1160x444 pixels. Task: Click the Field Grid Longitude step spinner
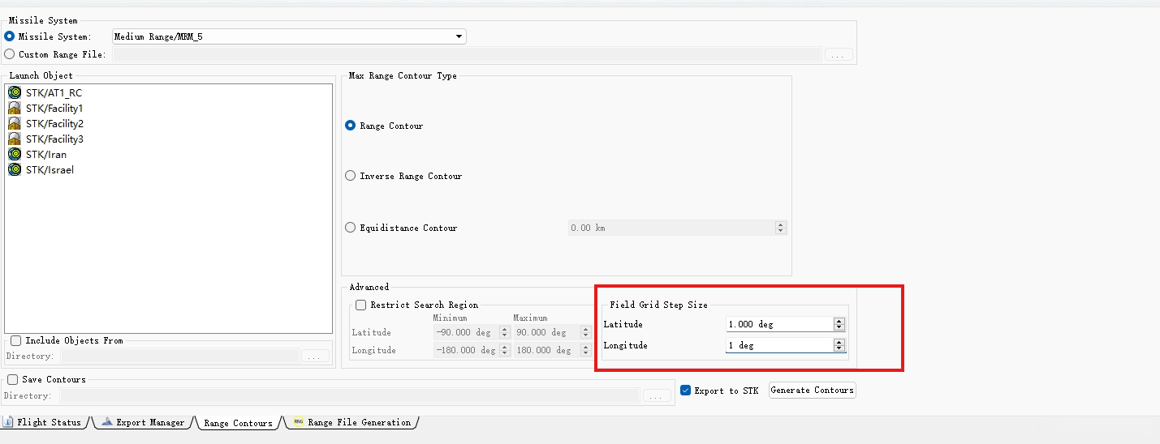click(x=839, y=345)
